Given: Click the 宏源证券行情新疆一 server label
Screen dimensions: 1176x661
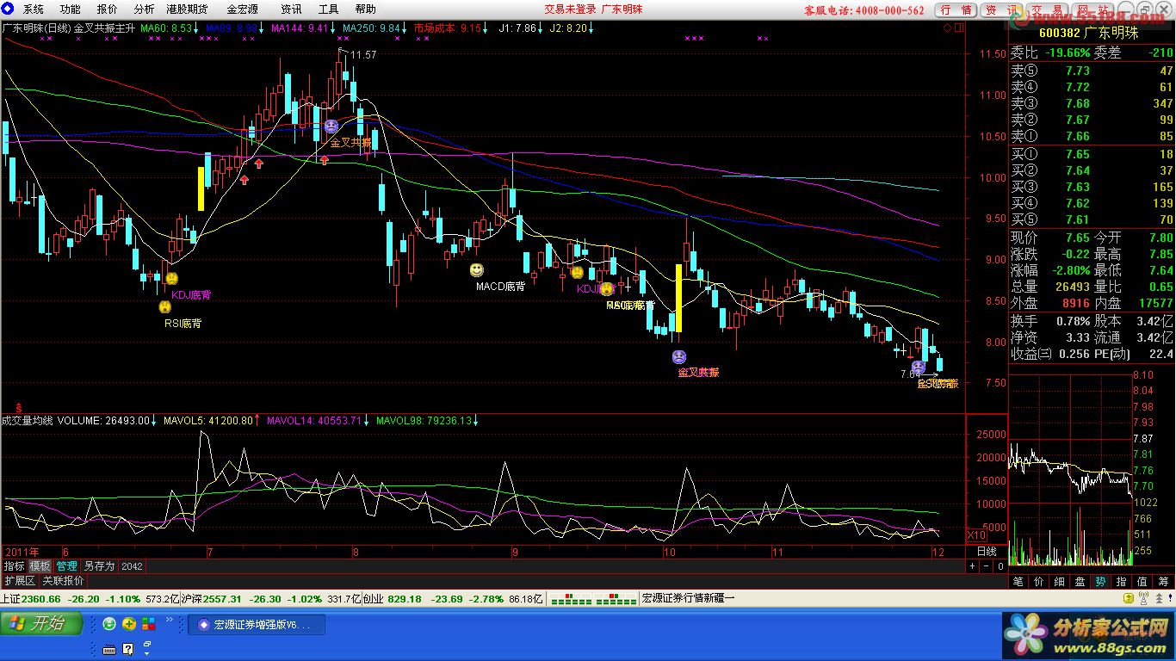Looking at the screenshot, I should [x=689, y=598].
